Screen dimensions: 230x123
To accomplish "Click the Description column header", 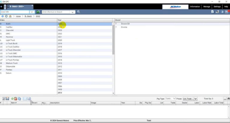I will [x=70, y=103].
